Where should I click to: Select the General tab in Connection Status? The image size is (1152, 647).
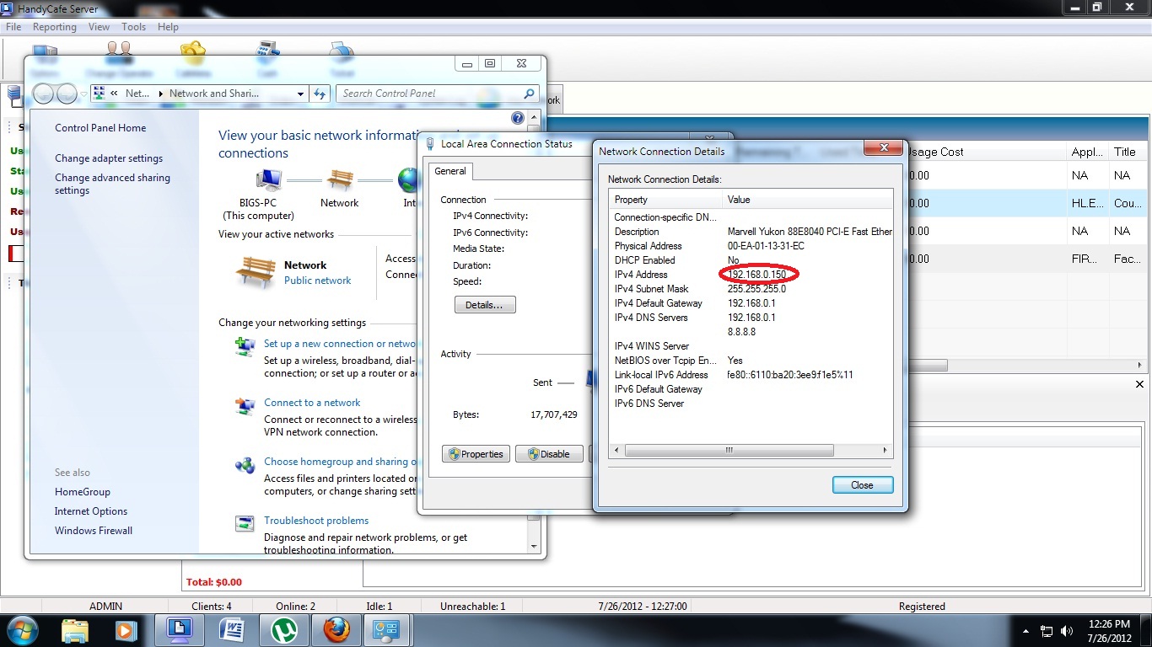pyautogui.click(x=450, y=171)
